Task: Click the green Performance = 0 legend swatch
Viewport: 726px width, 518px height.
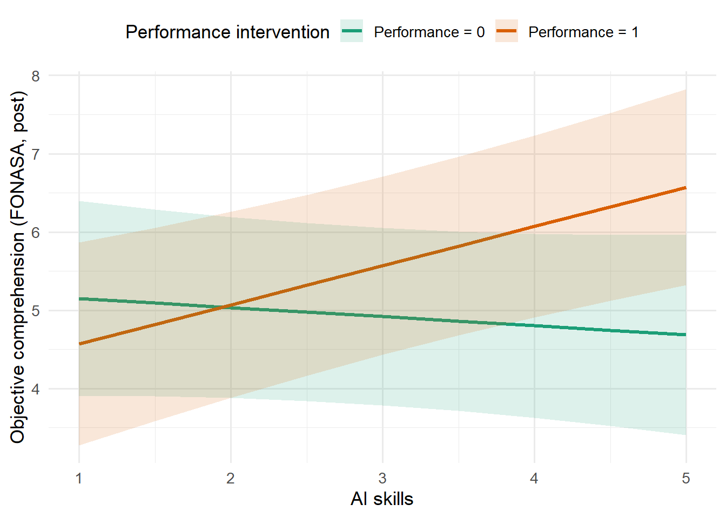Action: coord(352,31)
